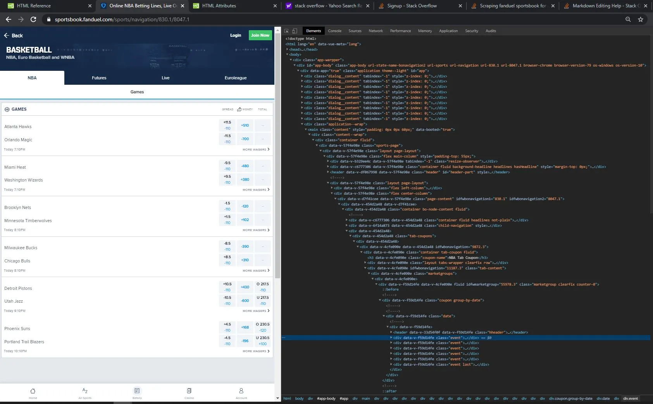The width and height of the screenshot is (653, 404).
Task: Go to Home in the bottom navigation
Action: (33, 393)
